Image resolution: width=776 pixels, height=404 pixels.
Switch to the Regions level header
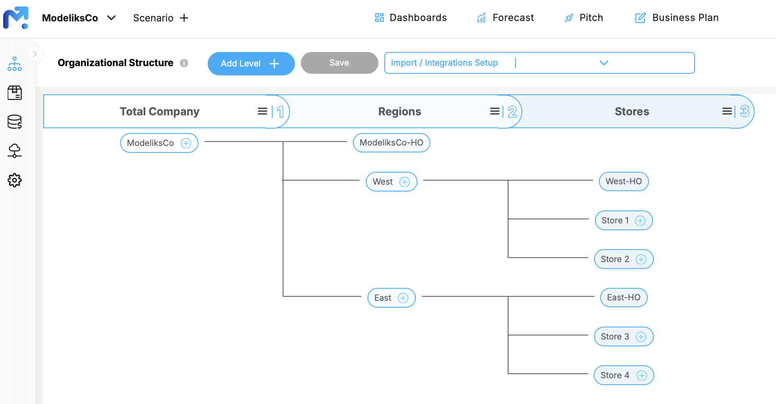399,111
